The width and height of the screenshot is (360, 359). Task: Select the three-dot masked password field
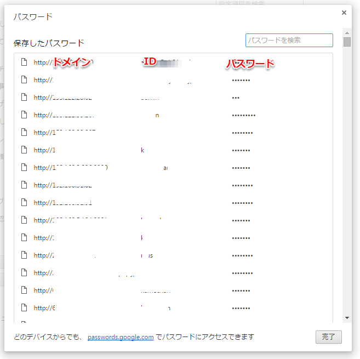coord(236,98)
